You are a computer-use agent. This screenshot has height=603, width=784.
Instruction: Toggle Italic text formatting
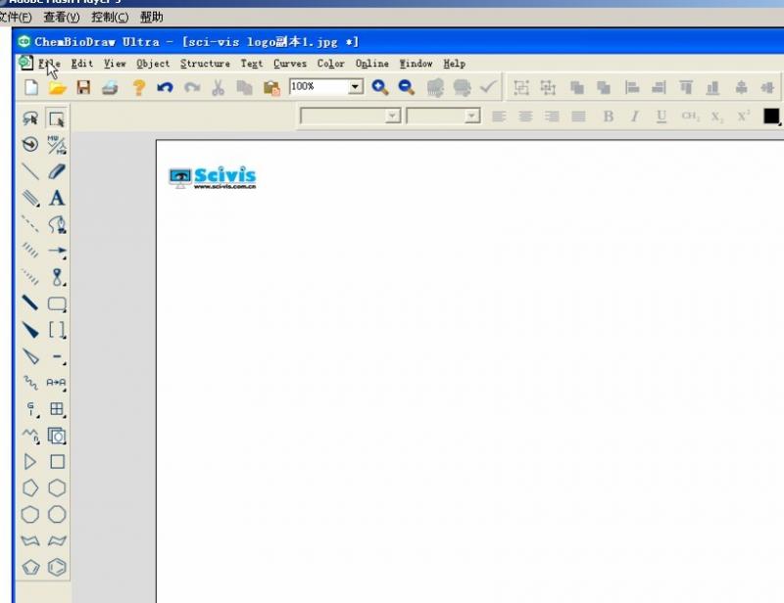tap(634, 116)
